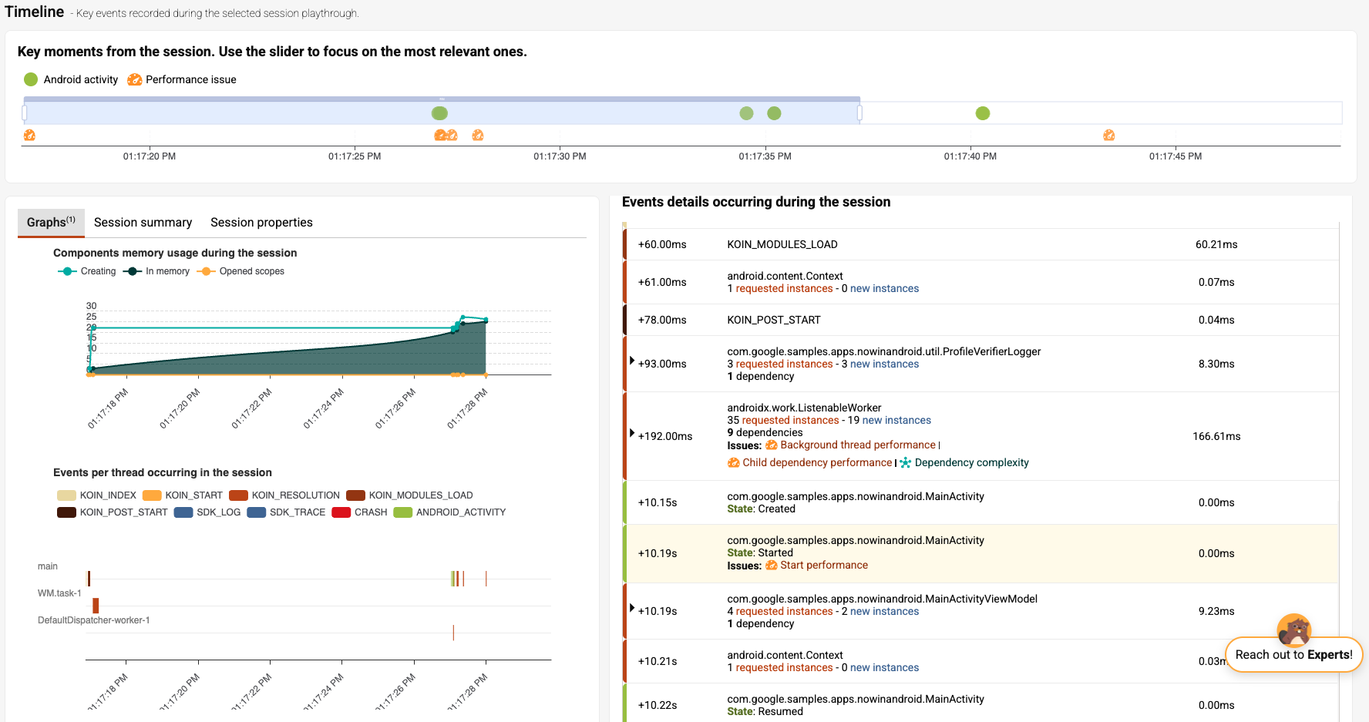The width and height of the screenshot is (1369, 722).
Task: Select the Android activity marker after 01:17:40 PM
Action: pyautogui.click(x=982, y=113)
